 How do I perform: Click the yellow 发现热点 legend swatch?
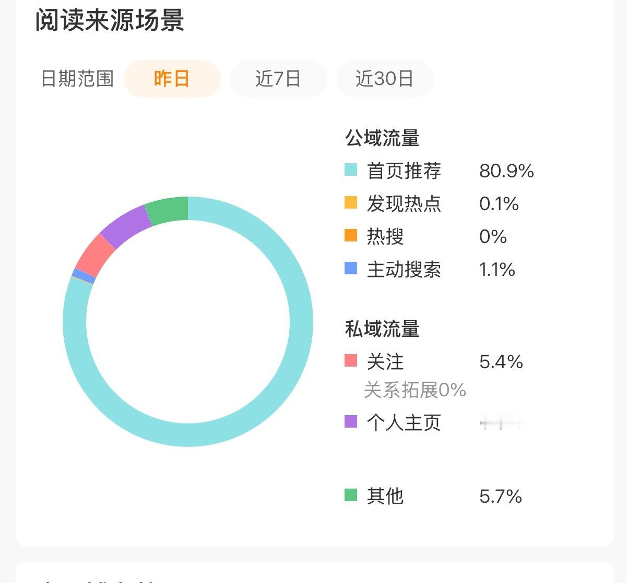click(351, 202)
